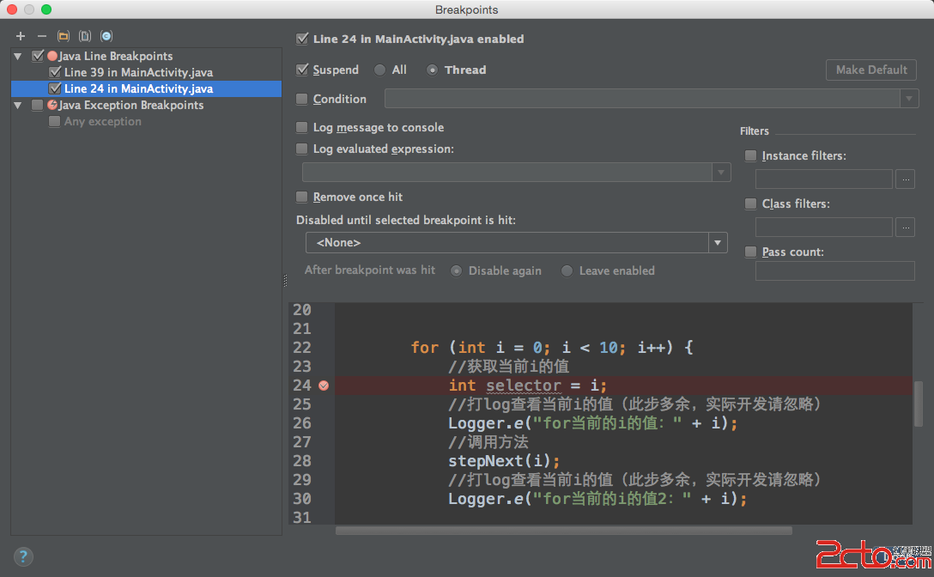Click the group by package folder icon
The image size is (934, 577).
[64, 36]
